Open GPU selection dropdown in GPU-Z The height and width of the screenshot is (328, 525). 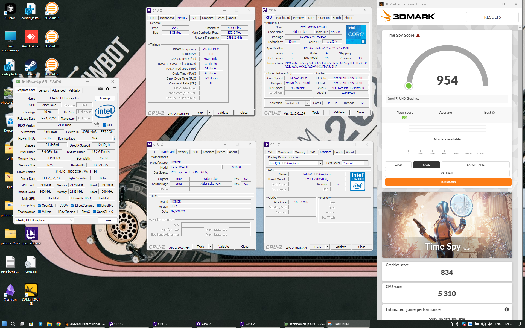[44, 220]
